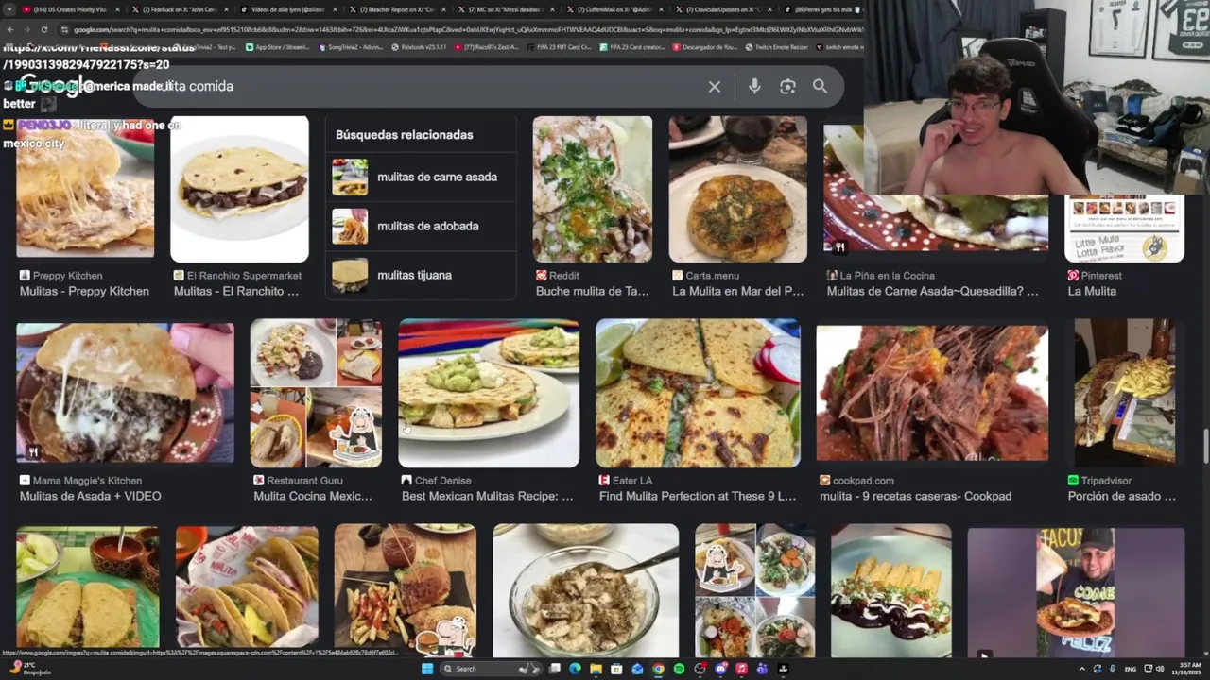Open Best Mexican Mulitas Recipe link
The height and width of the screenshot is (680, 1210).
point(488,496)
